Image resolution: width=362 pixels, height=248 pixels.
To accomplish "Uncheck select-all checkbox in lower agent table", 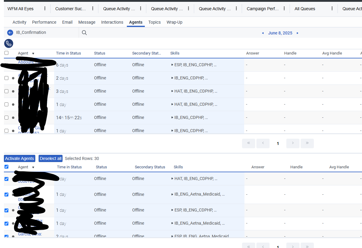I will coord(6,167).
